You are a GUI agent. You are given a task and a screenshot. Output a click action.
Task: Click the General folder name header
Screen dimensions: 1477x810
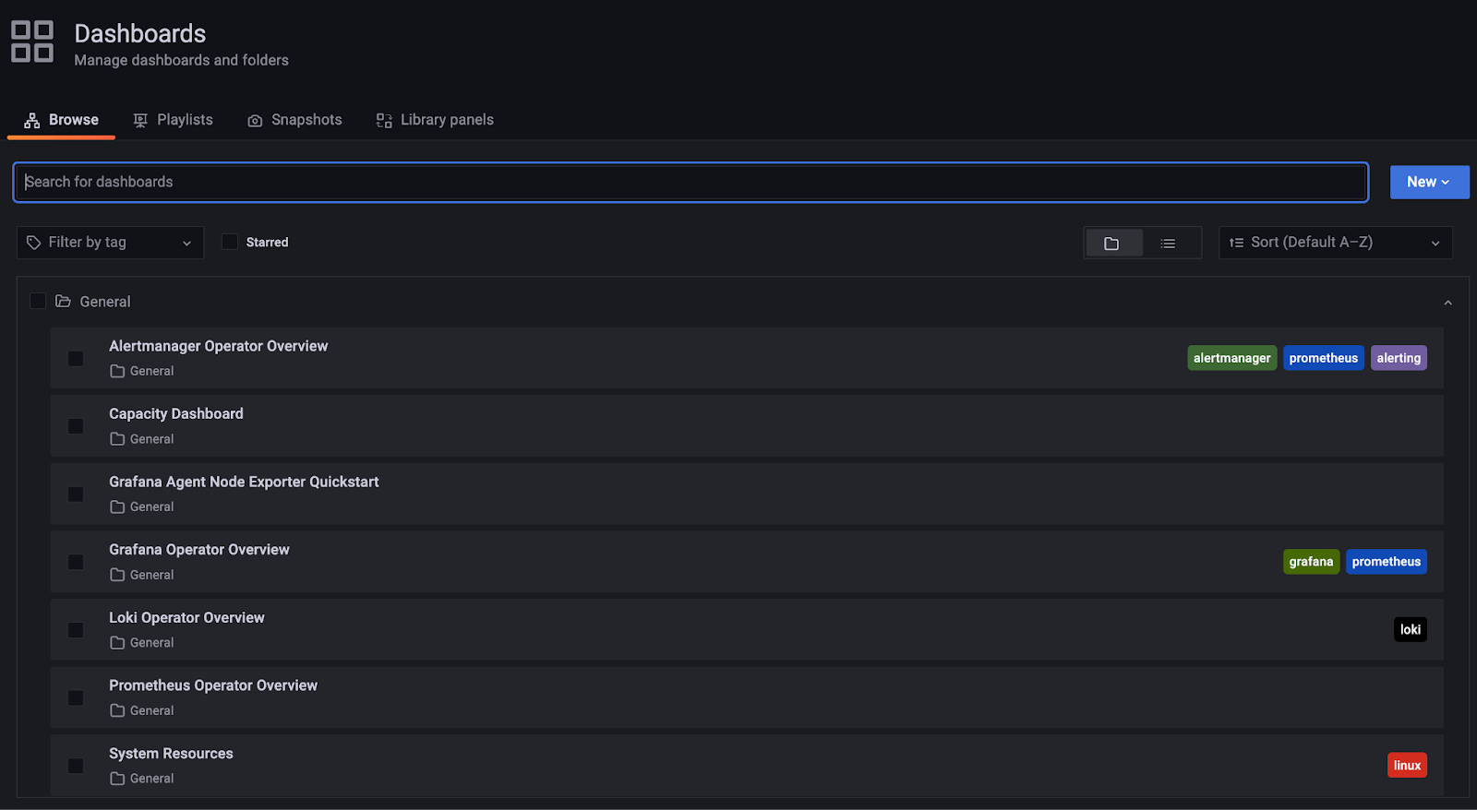click(x=105, y=302)
